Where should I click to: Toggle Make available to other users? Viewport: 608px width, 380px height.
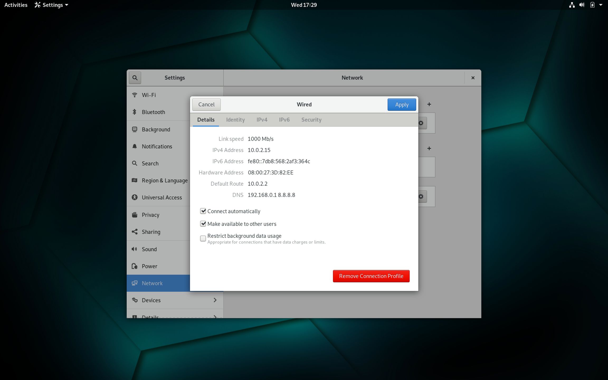click(x=203, y=224)
